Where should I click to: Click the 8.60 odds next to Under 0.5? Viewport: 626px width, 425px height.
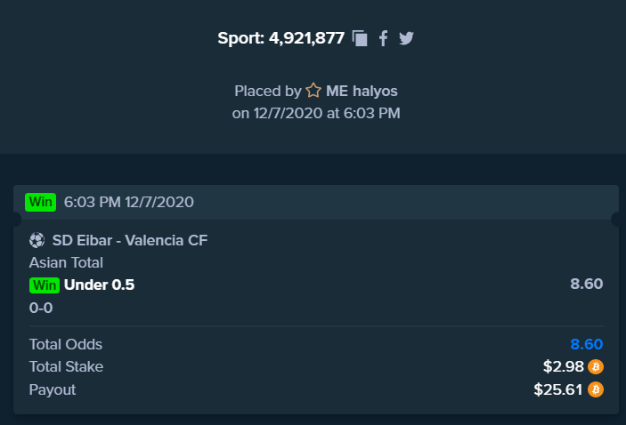point(587,284)
